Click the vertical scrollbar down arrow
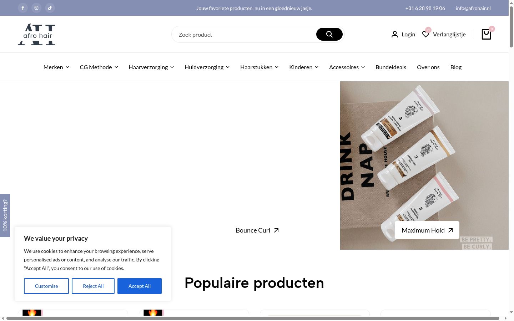 (511, 312)
